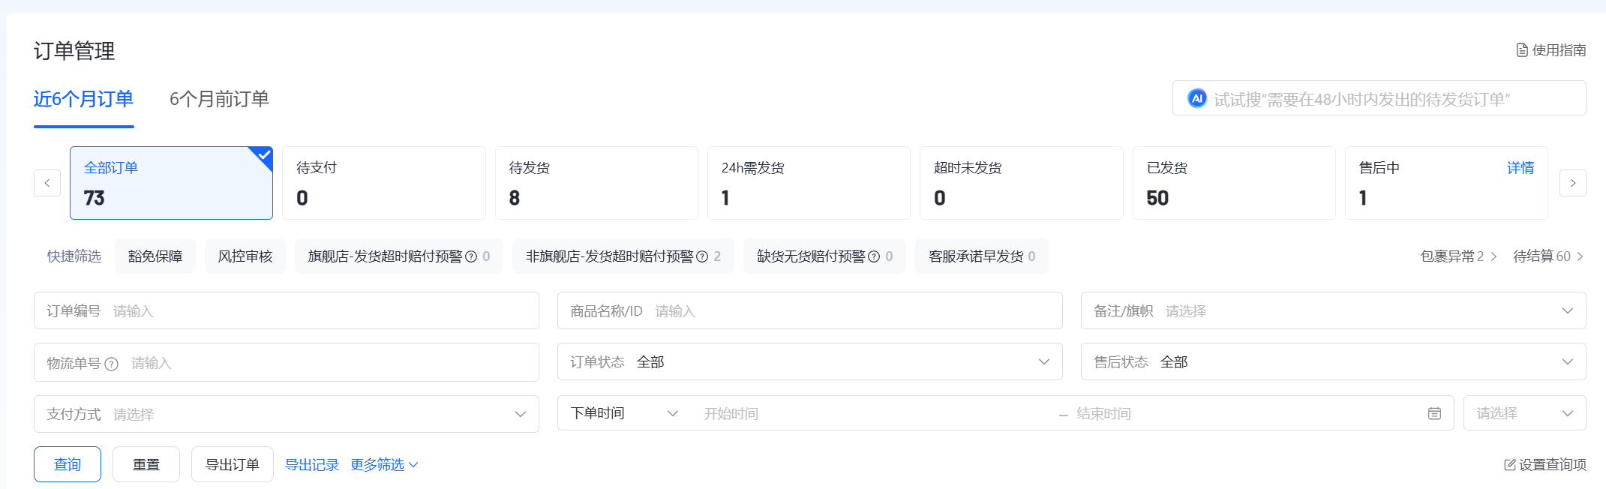Screen dimensions: 1606x489
Task: Toggle the 风控审核 quick filter
Action: pyautogui.click(x=245, y=256)
